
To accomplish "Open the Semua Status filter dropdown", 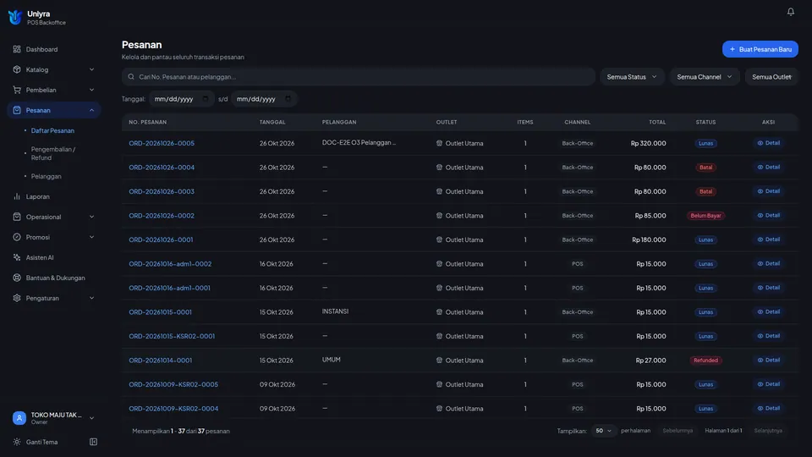I will tap(632, 77).
